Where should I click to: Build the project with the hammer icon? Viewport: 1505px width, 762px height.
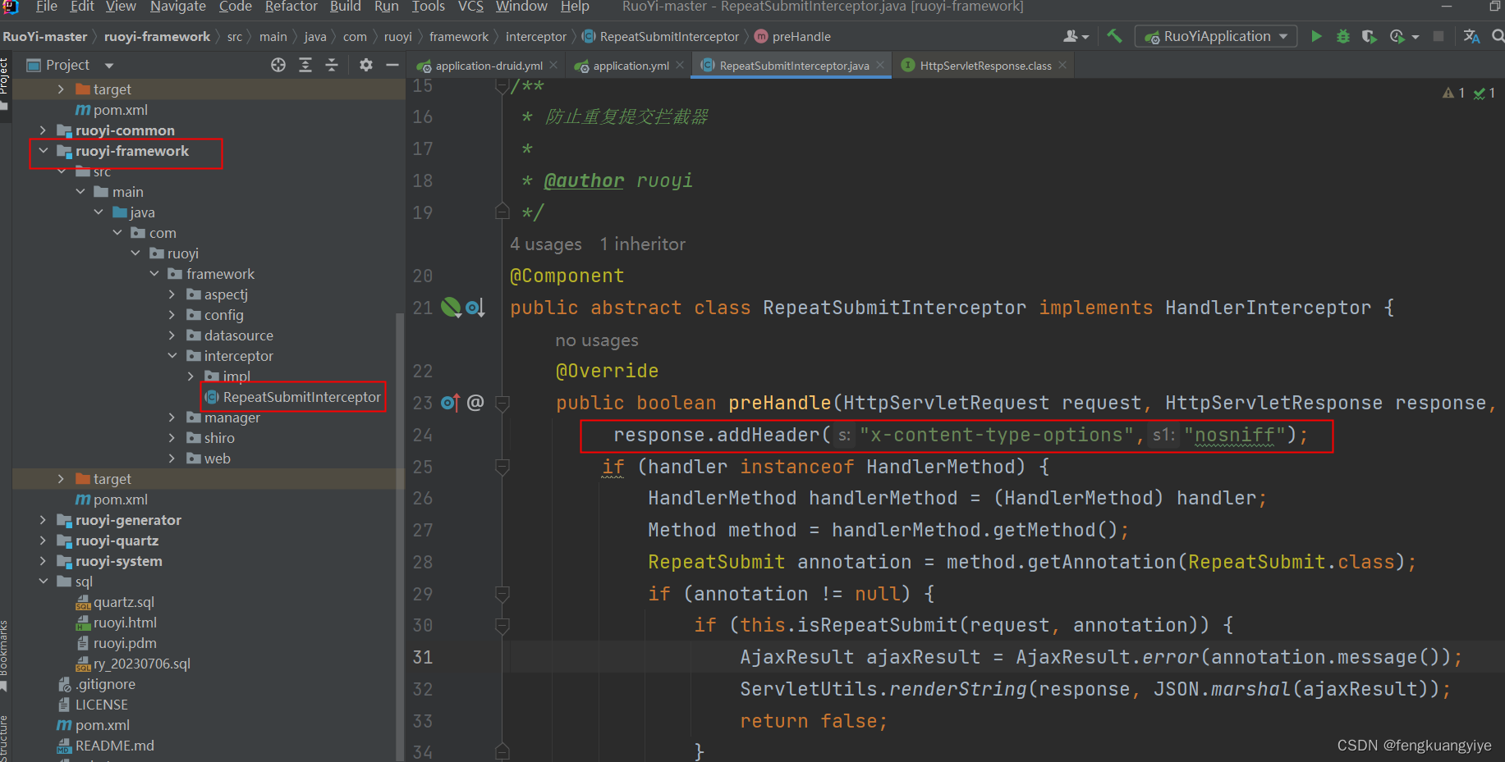[x=1113, y=36]
